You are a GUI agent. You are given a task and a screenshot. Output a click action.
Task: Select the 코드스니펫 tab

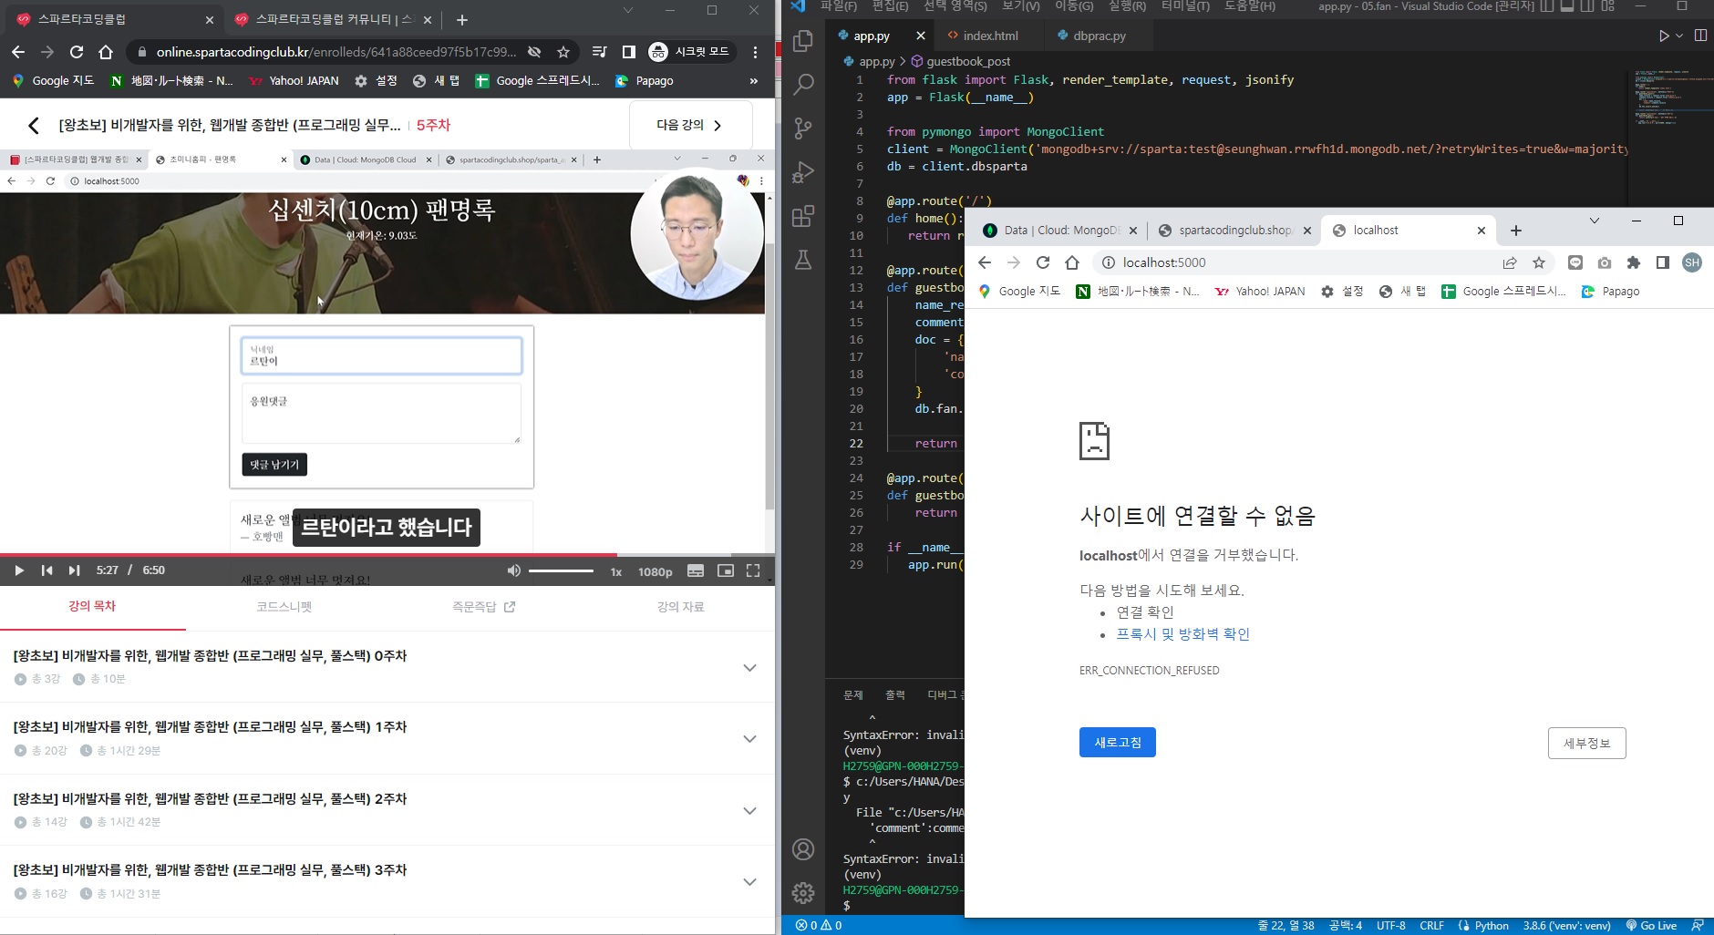coord(284,607)
